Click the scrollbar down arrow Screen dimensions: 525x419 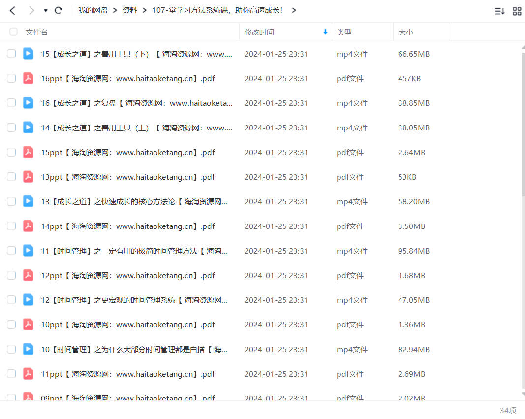point(523,395)
